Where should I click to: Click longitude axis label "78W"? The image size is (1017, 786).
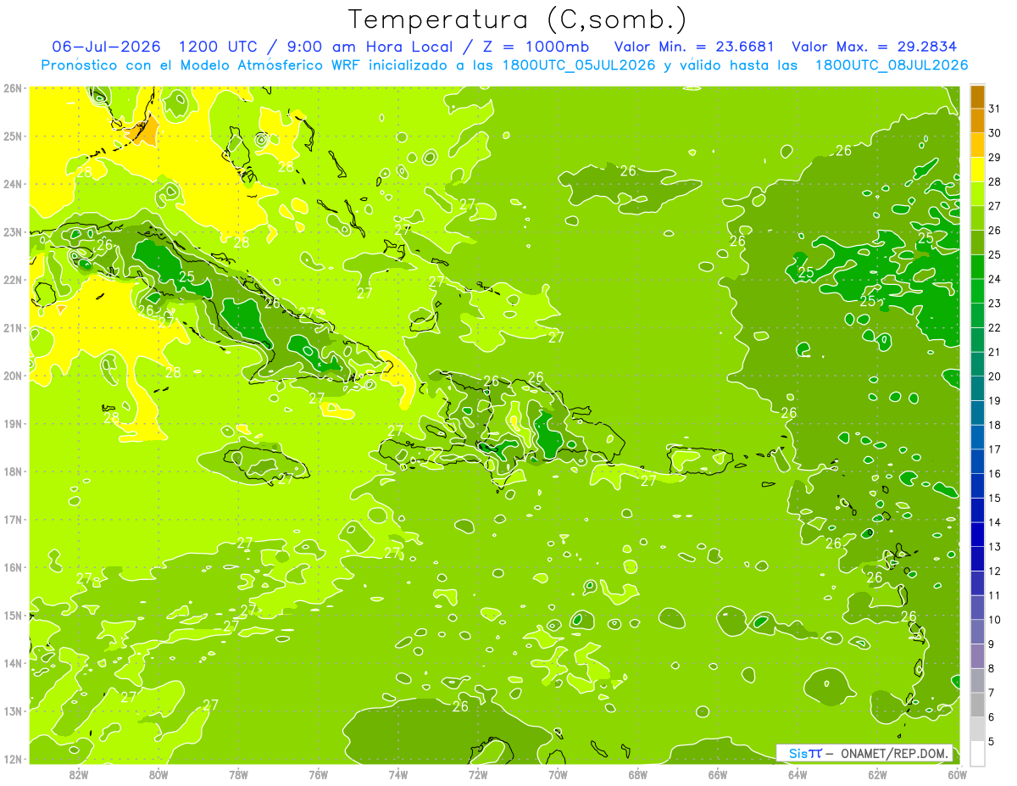238,774
